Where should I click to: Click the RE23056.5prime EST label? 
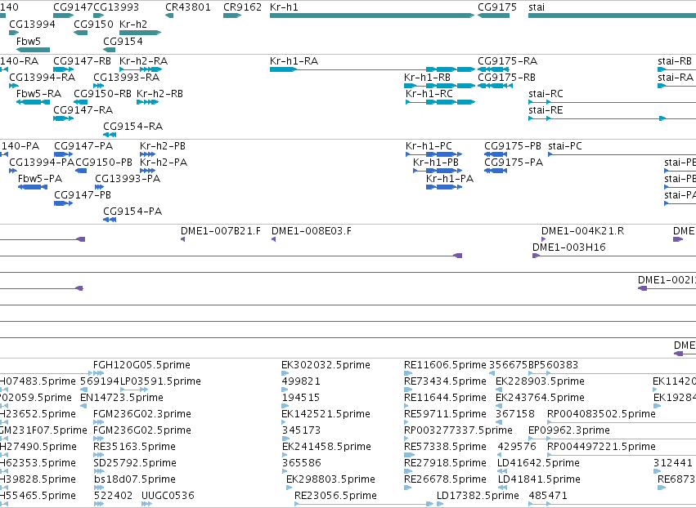point(335,496)
